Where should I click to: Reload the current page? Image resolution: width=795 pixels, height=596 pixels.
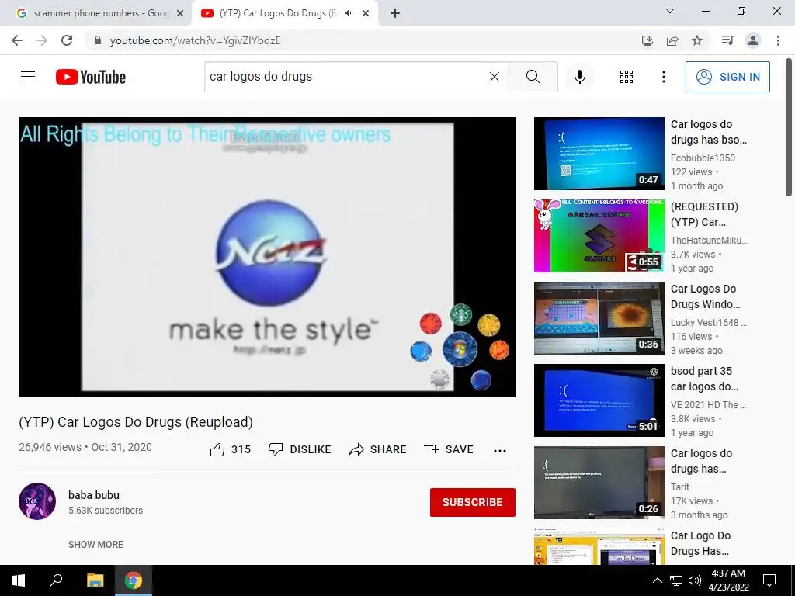click(x=67, y=40)
